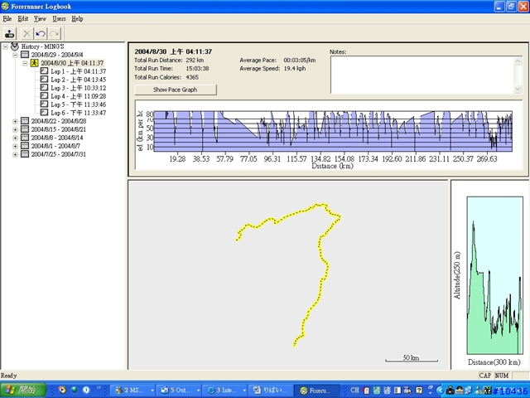530x398 pixels.
Task: Open the File menu
Action: pos(7,19)
